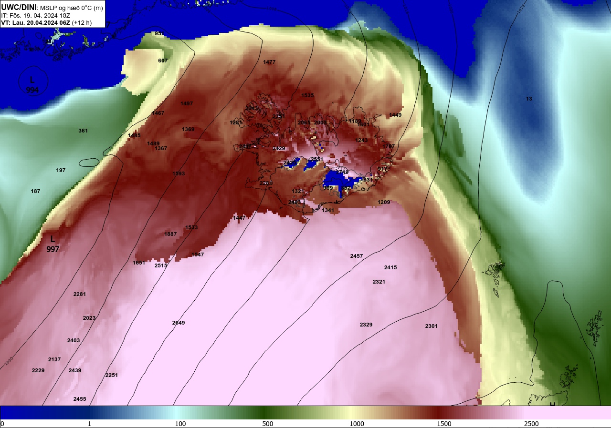
Task: Click the 2281 height value
Action: pyautogui.click(x=80, y=294)
